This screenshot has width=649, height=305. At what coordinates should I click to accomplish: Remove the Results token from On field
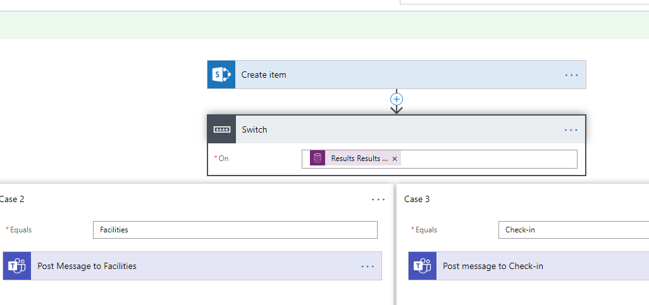click(x=395, y=159)
